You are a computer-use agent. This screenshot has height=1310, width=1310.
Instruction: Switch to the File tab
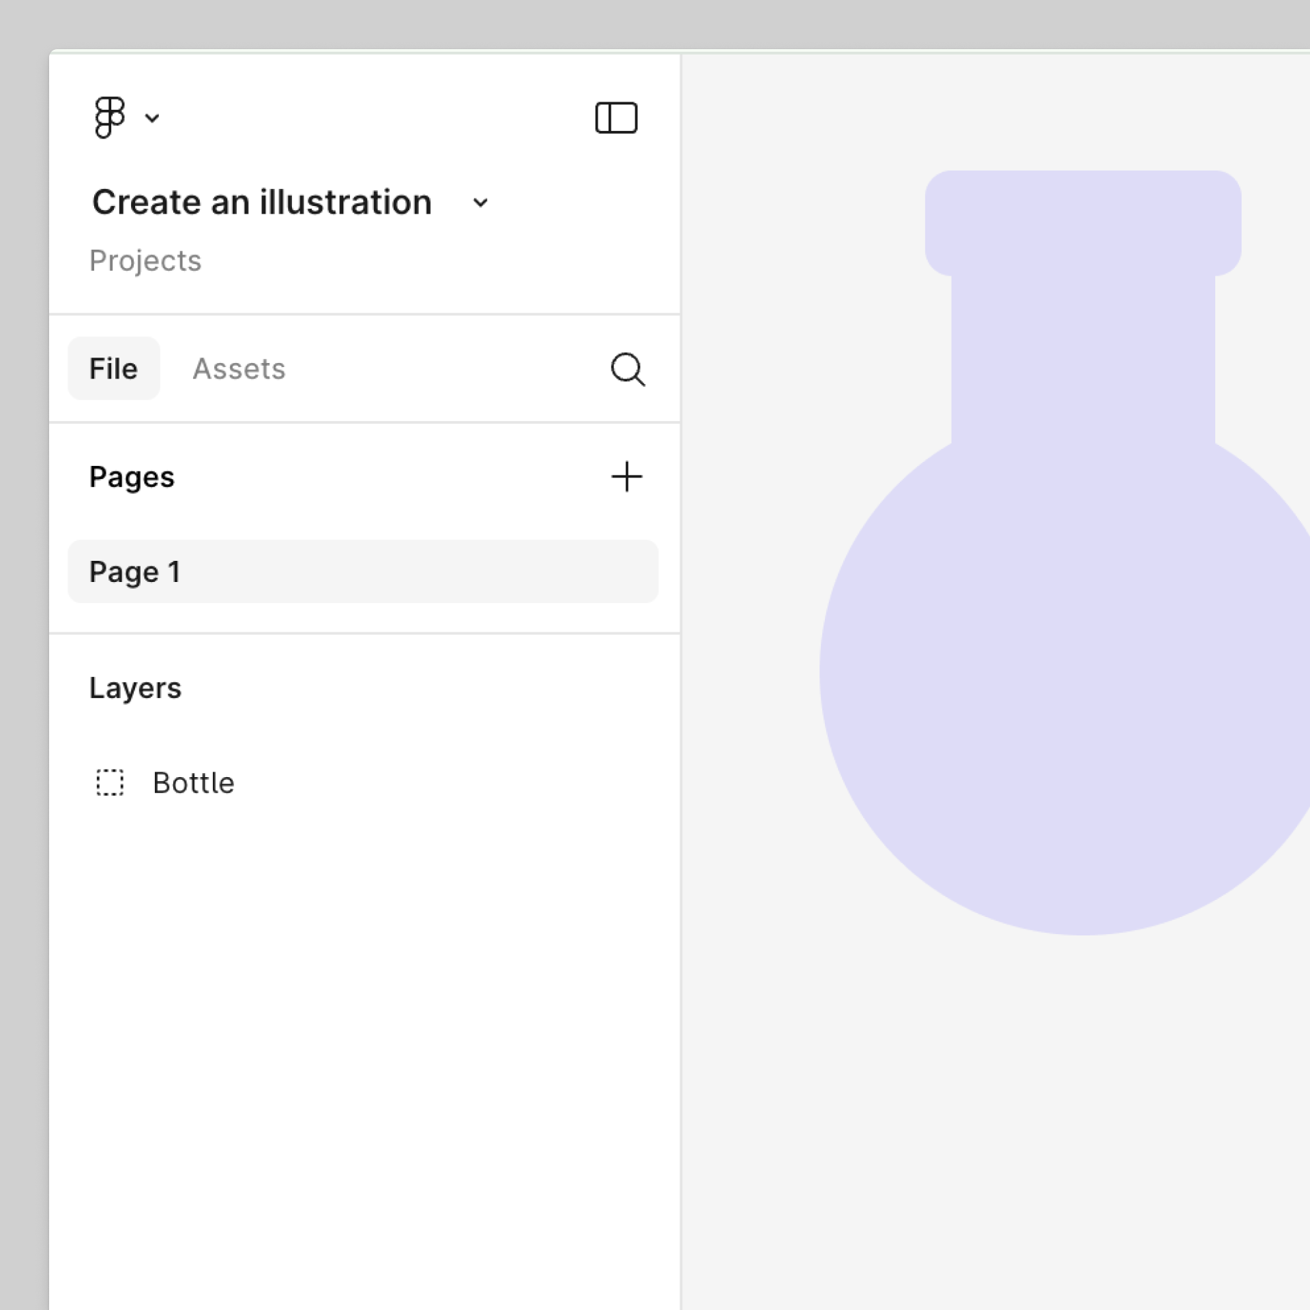(113, 368)
